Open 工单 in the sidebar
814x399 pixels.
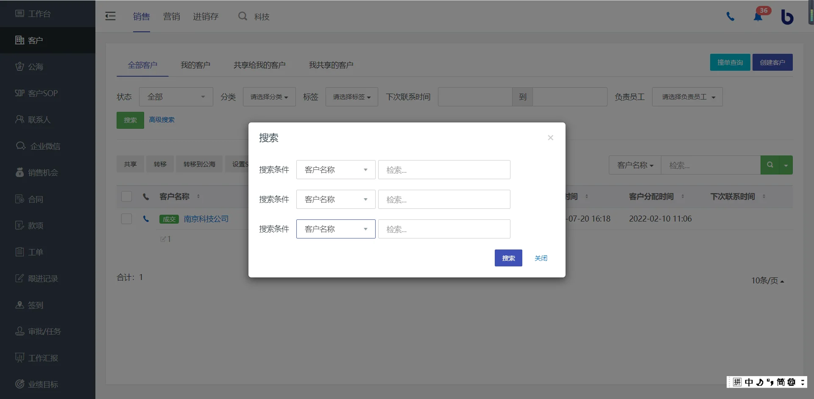point(47,252)
